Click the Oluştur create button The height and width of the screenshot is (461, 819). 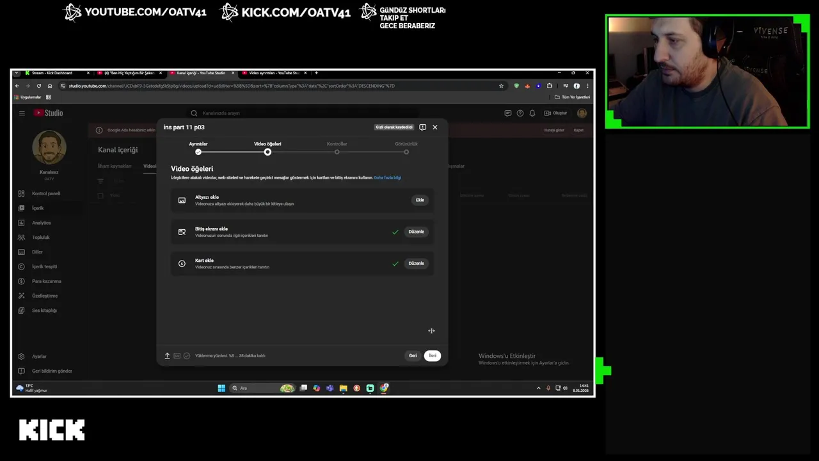point(555,113)
